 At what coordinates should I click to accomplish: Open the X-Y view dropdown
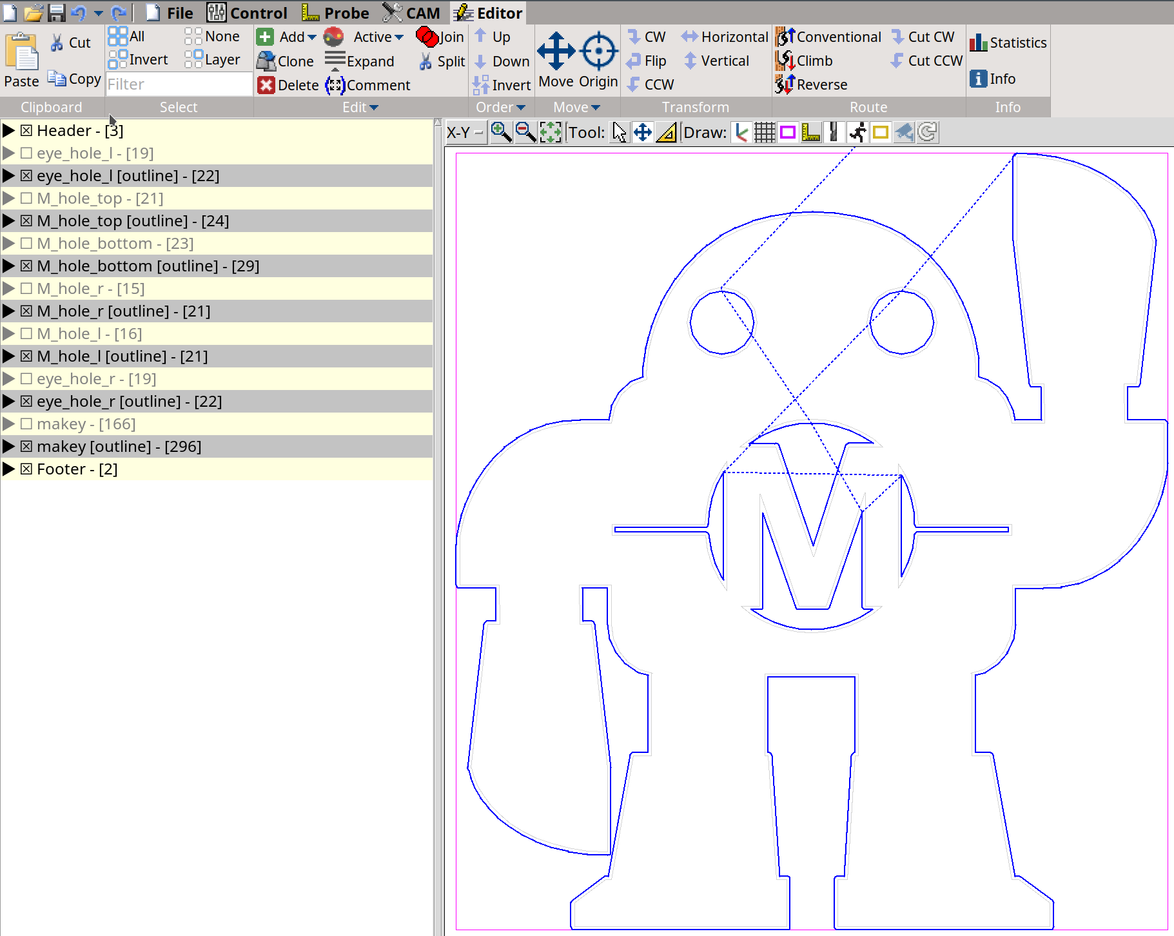466,132
